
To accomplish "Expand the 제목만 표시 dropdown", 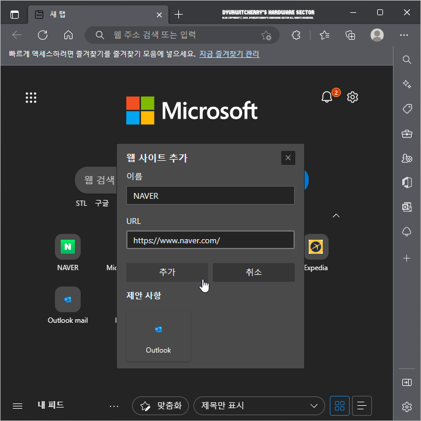I will [x=260, y=406].
